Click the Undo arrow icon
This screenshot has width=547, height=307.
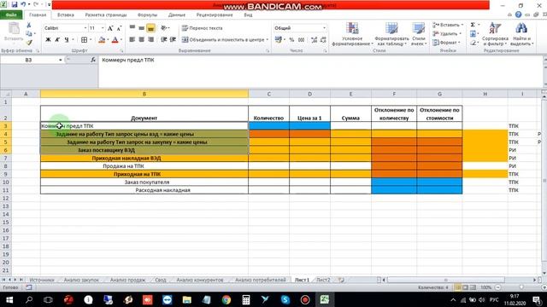(23, 5)
